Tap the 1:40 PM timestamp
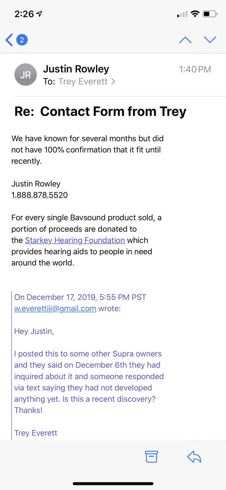 coord(195,69)
